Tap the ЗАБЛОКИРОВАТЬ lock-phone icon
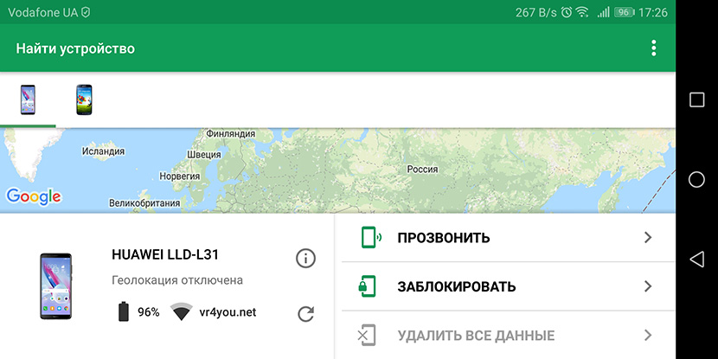Image resolution: width=718 pixels, height=359 pixels. [367, 286]
